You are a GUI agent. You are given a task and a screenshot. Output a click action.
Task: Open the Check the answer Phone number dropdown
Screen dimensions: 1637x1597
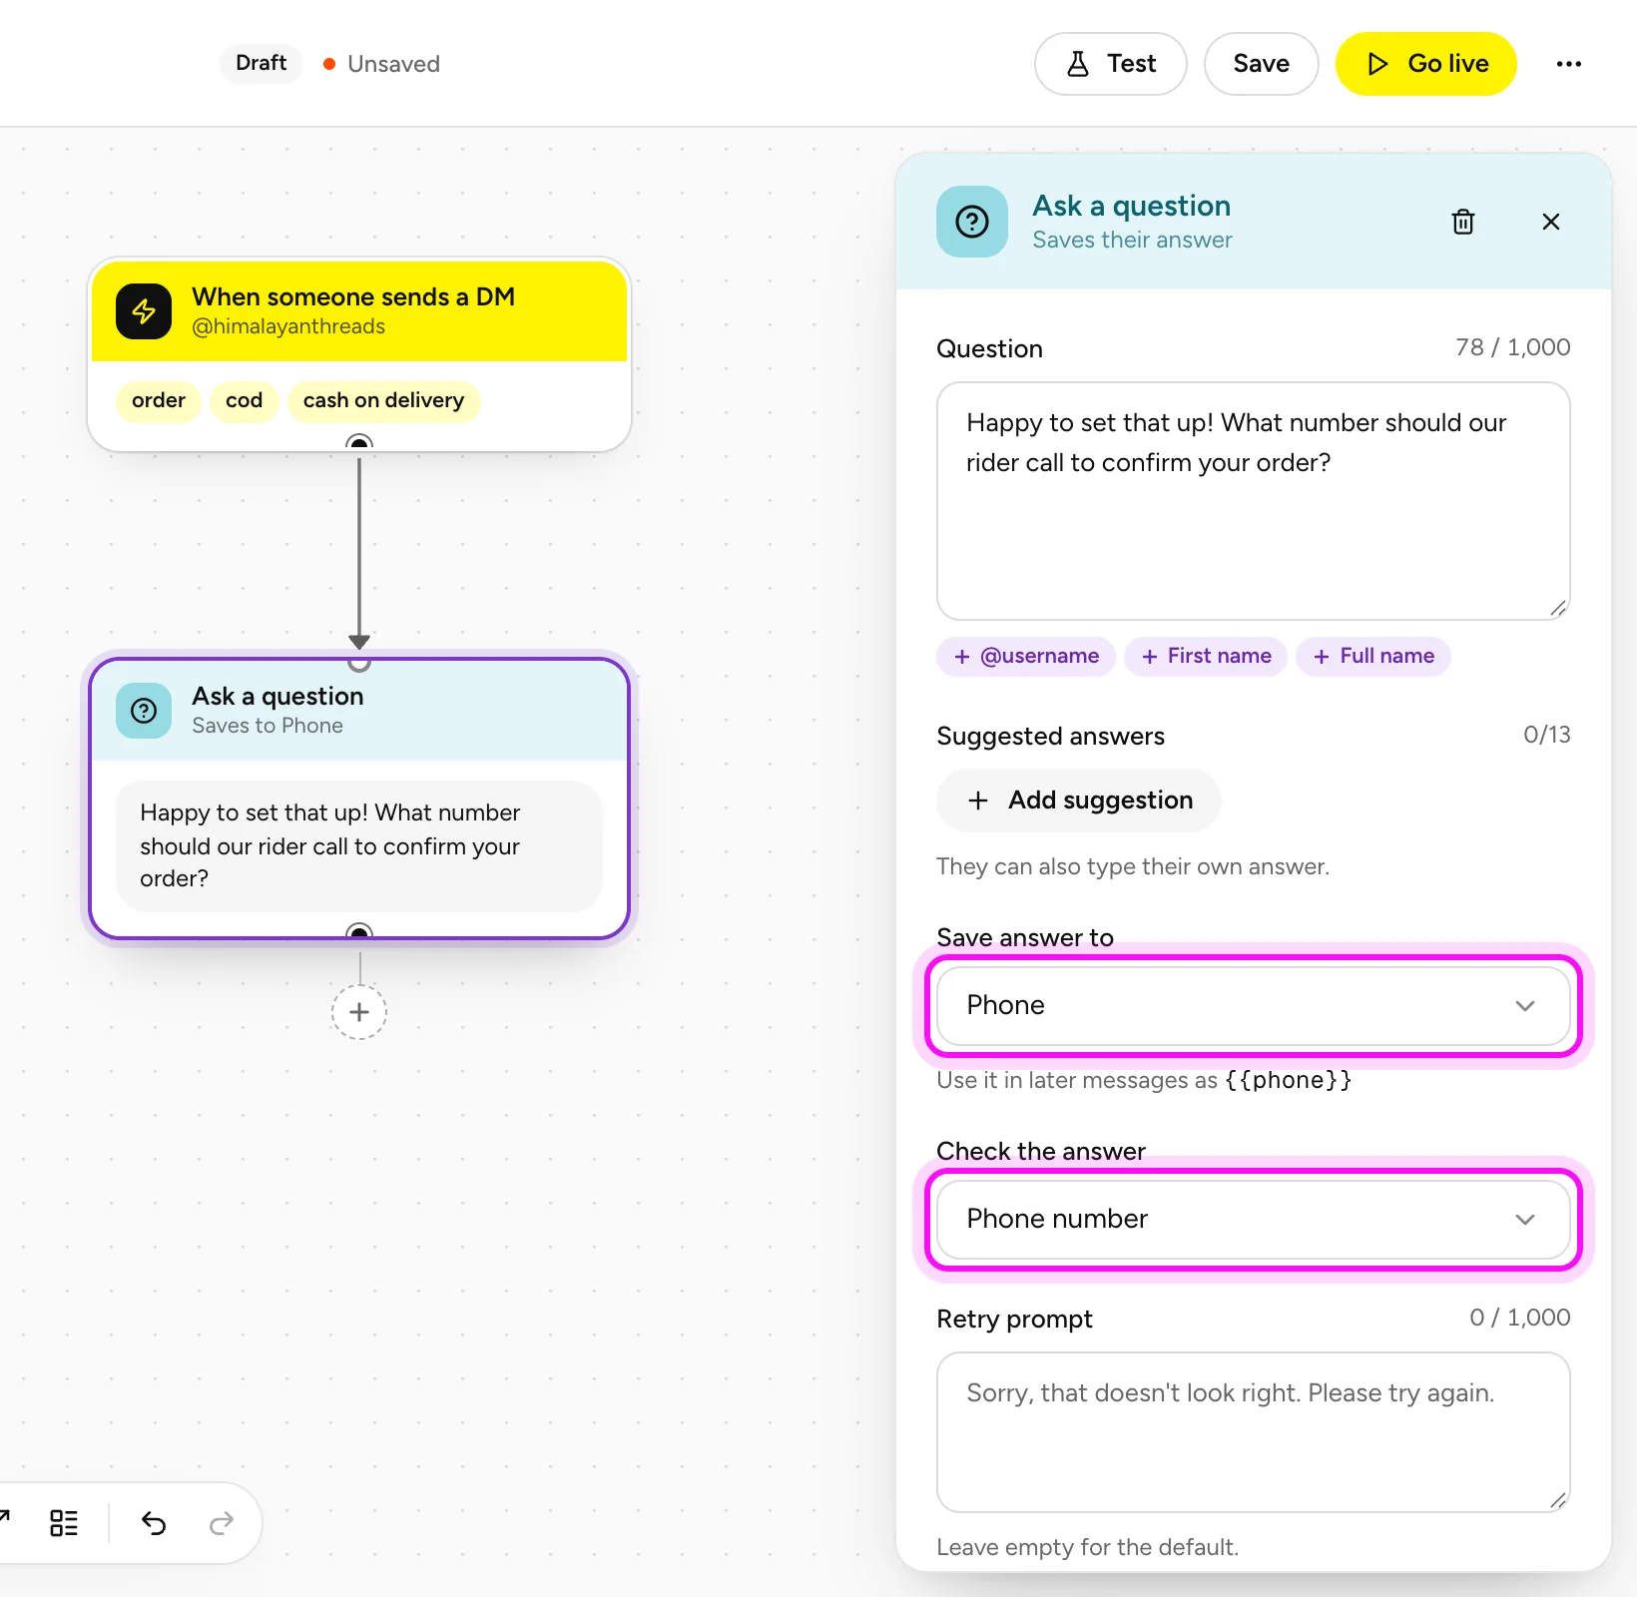(1254, 1220)
